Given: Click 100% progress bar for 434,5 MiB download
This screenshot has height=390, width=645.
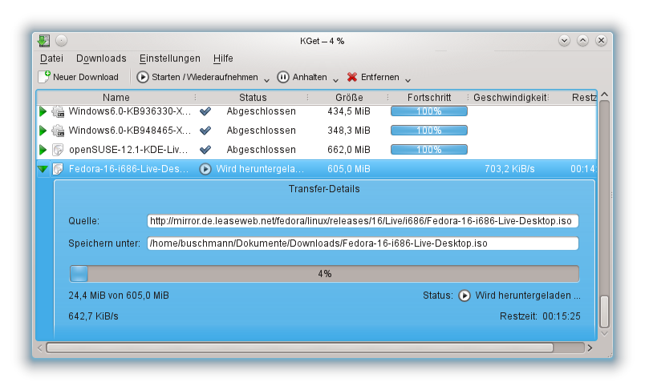Looking at the screenshot, I should tap(429, 111).
